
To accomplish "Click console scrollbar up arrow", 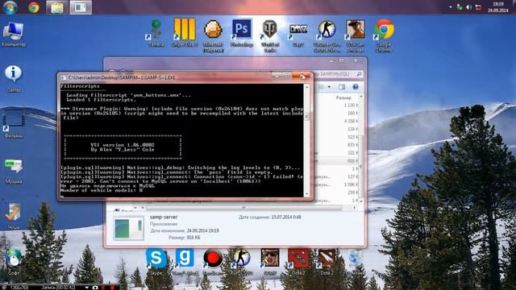I will 306,88.
